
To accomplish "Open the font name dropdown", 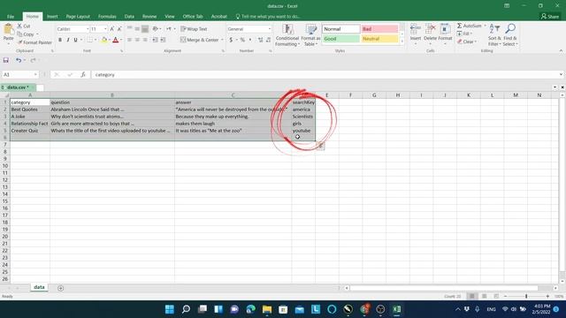I will click(88, 29).
